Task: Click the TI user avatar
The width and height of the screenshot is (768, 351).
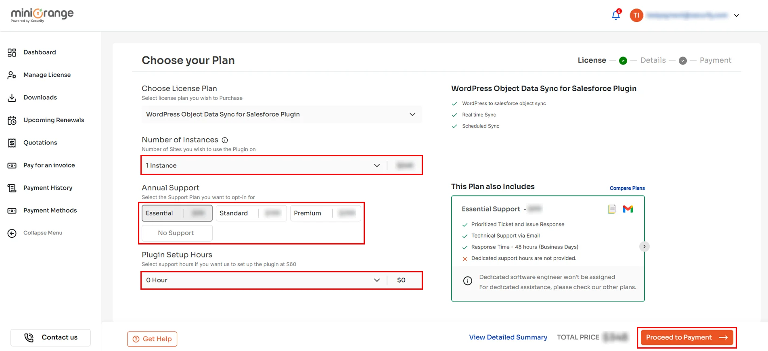Action: coord(636,15)
